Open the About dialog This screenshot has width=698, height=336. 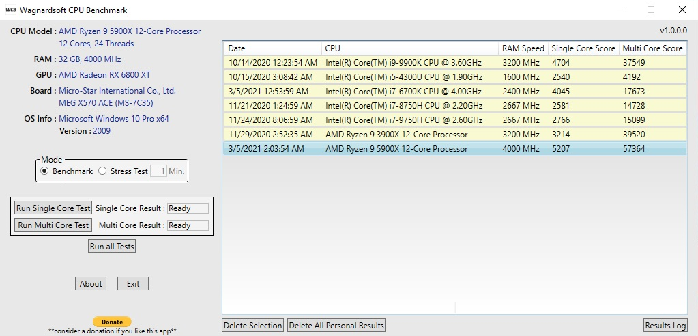(91, 284)
